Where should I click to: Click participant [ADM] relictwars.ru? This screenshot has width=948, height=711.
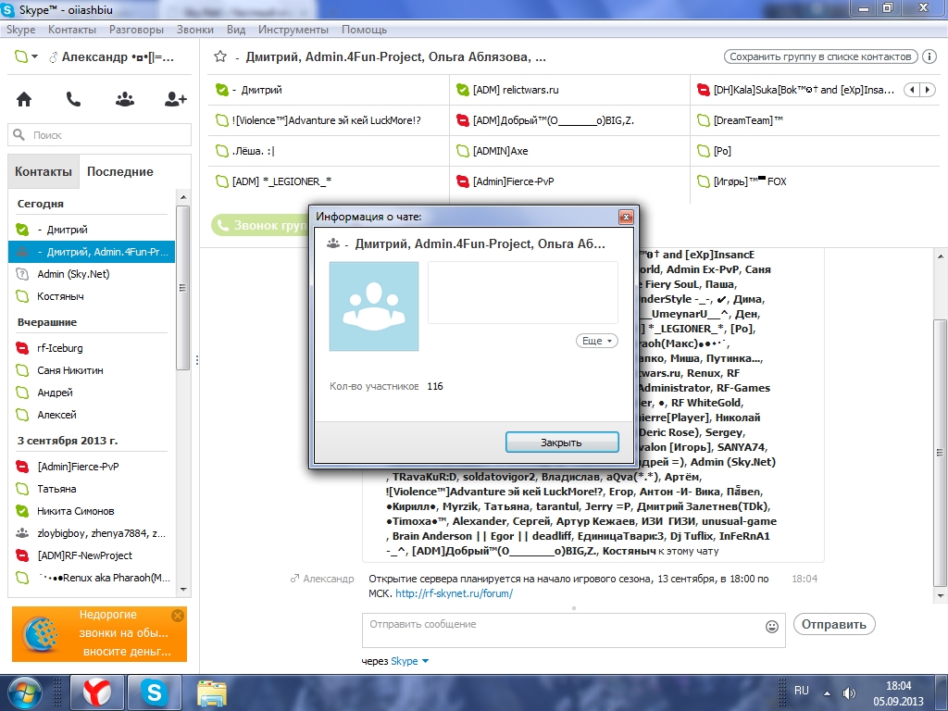pos(516,90)
